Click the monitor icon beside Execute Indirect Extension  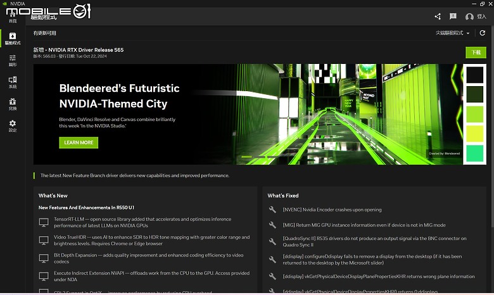44,276
